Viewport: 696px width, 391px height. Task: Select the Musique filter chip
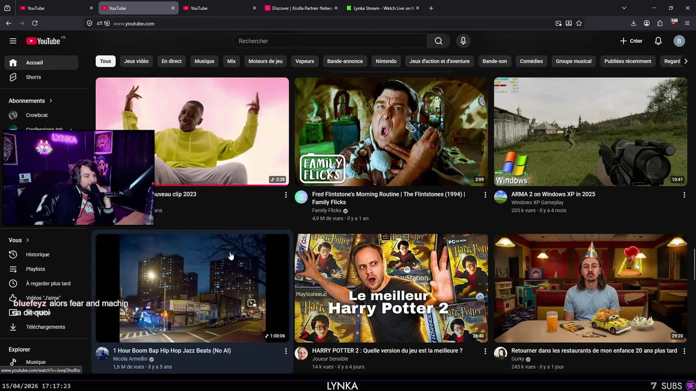204,61
